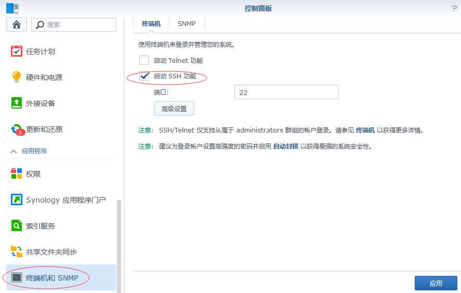Open Synology Application Portal (应用程序门户) icon
Image resolution: width=461 pixels, height=293 pixels.
(x=17, y=199)
